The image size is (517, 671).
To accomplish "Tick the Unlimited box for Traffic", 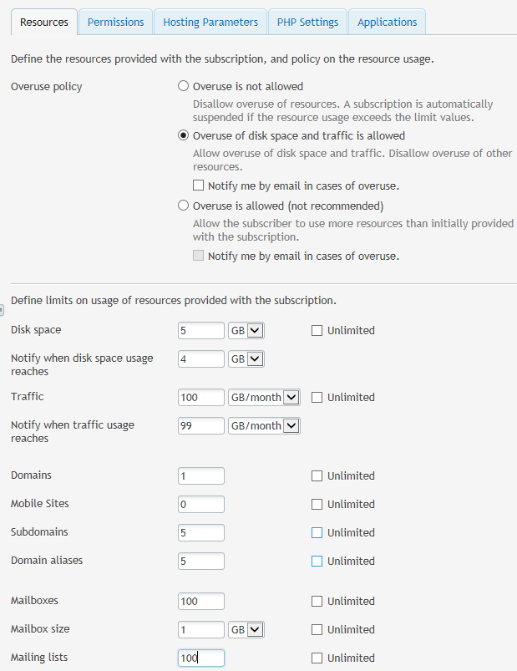I will (x=317, y=397).
